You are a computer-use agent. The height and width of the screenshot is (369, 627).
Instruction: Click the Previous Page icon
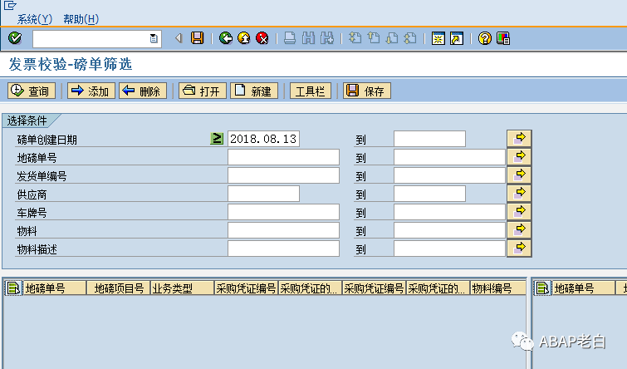coord(374,38)
